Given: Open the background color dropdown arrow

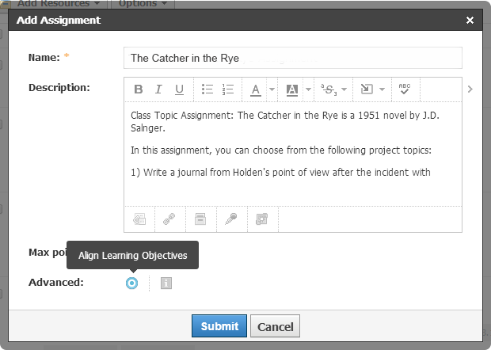Looking at the screenshot, I should (x=307, y=89).
